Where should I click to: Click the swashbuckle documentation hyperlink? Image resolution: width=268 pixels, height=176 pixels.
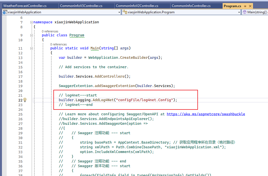click(x=206, y=114)
